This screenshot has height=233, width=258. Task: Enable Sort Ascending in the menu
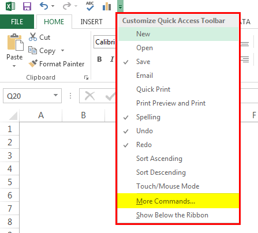pyautogui.click(x=178, y=159)
